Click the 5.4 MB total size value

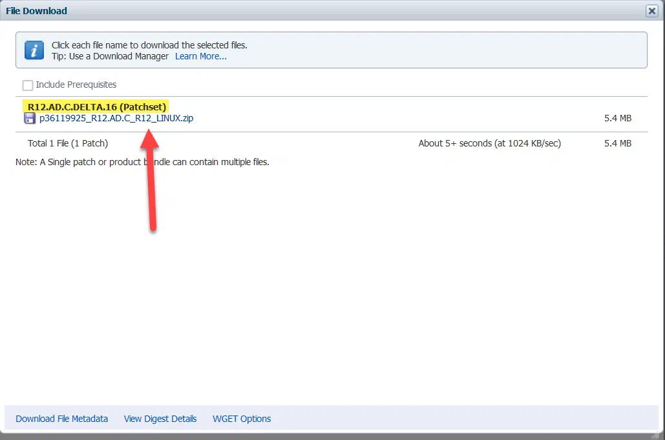pos(618,143)
